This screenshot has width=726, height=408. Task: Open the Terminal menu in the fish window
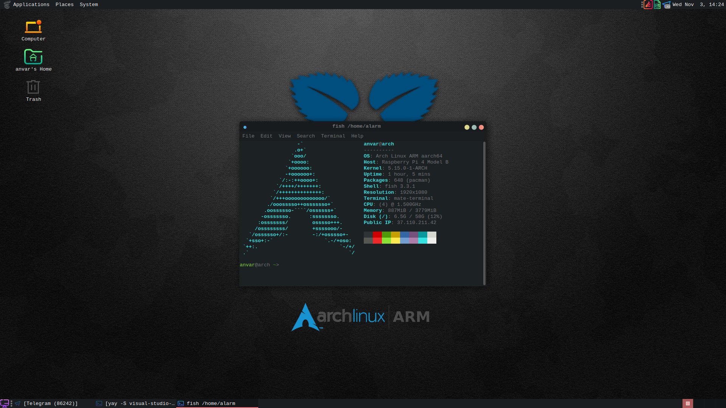click(x=333, y=136)
